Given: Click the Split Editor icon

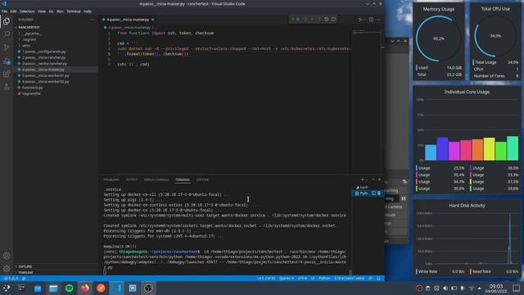Looking at the screenshot, I should tap(371, 20).
